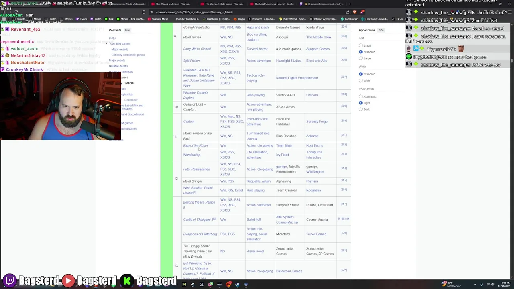Open the Brave Shields lion icon
Viewport: 514px width, 289px height.
point(354,12)
